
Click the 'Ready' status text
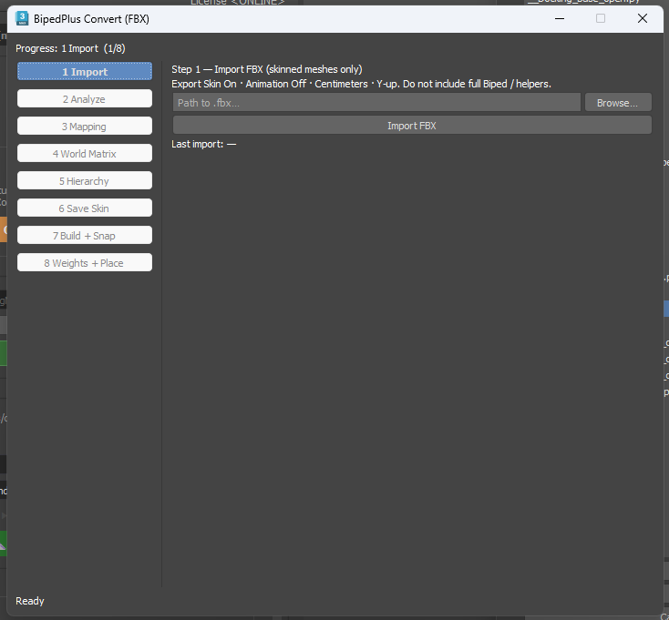pos(30,601)
